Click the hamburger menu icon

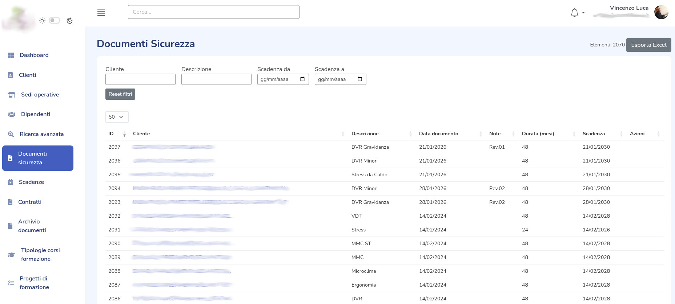(101, 13)
